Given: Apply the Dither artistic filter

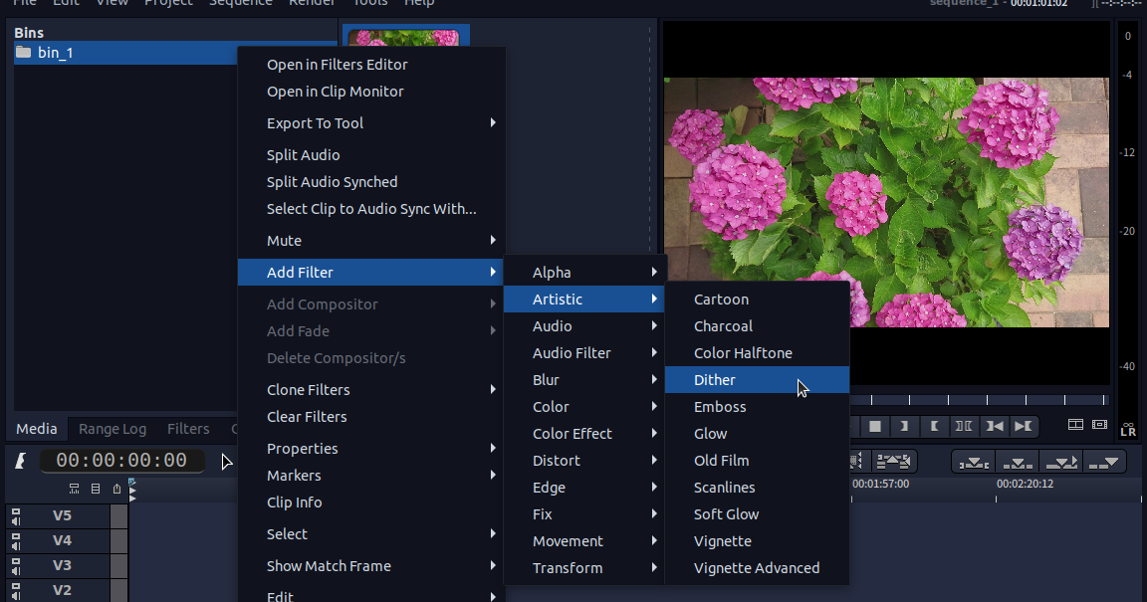Looking at the screenshot, I should (x=757, y=380).
